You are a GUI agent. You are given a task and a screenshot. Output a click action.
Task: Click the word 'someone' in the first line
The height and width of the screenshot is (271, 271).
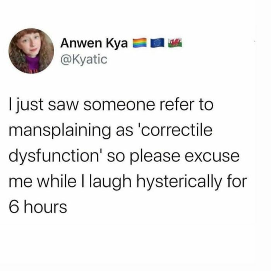tap(119, 106)
